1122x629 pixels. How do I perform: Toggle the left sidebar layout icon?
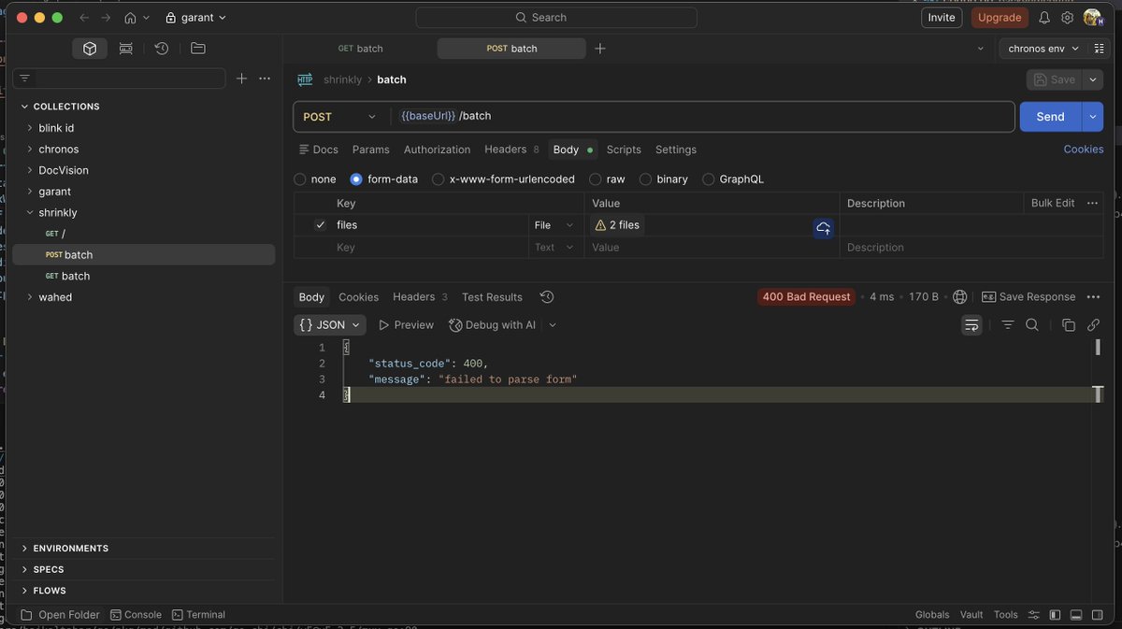coord(1055,615)
